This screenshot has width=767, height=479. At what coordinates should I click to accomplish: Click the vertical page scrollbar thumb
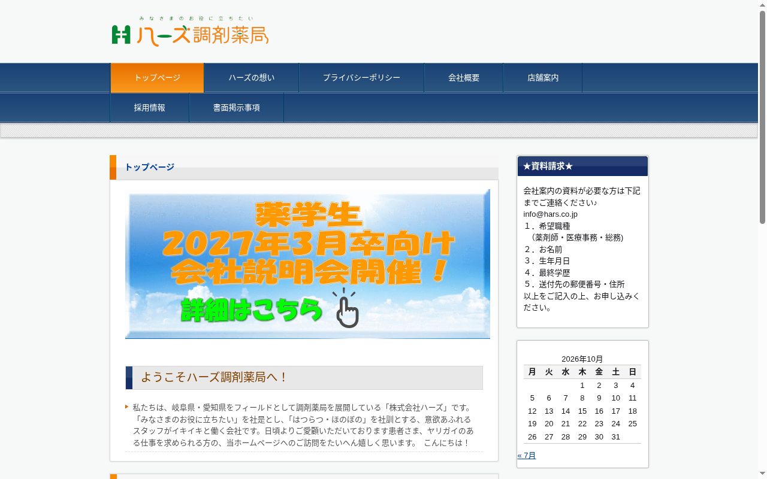click(x=762, y=117)
